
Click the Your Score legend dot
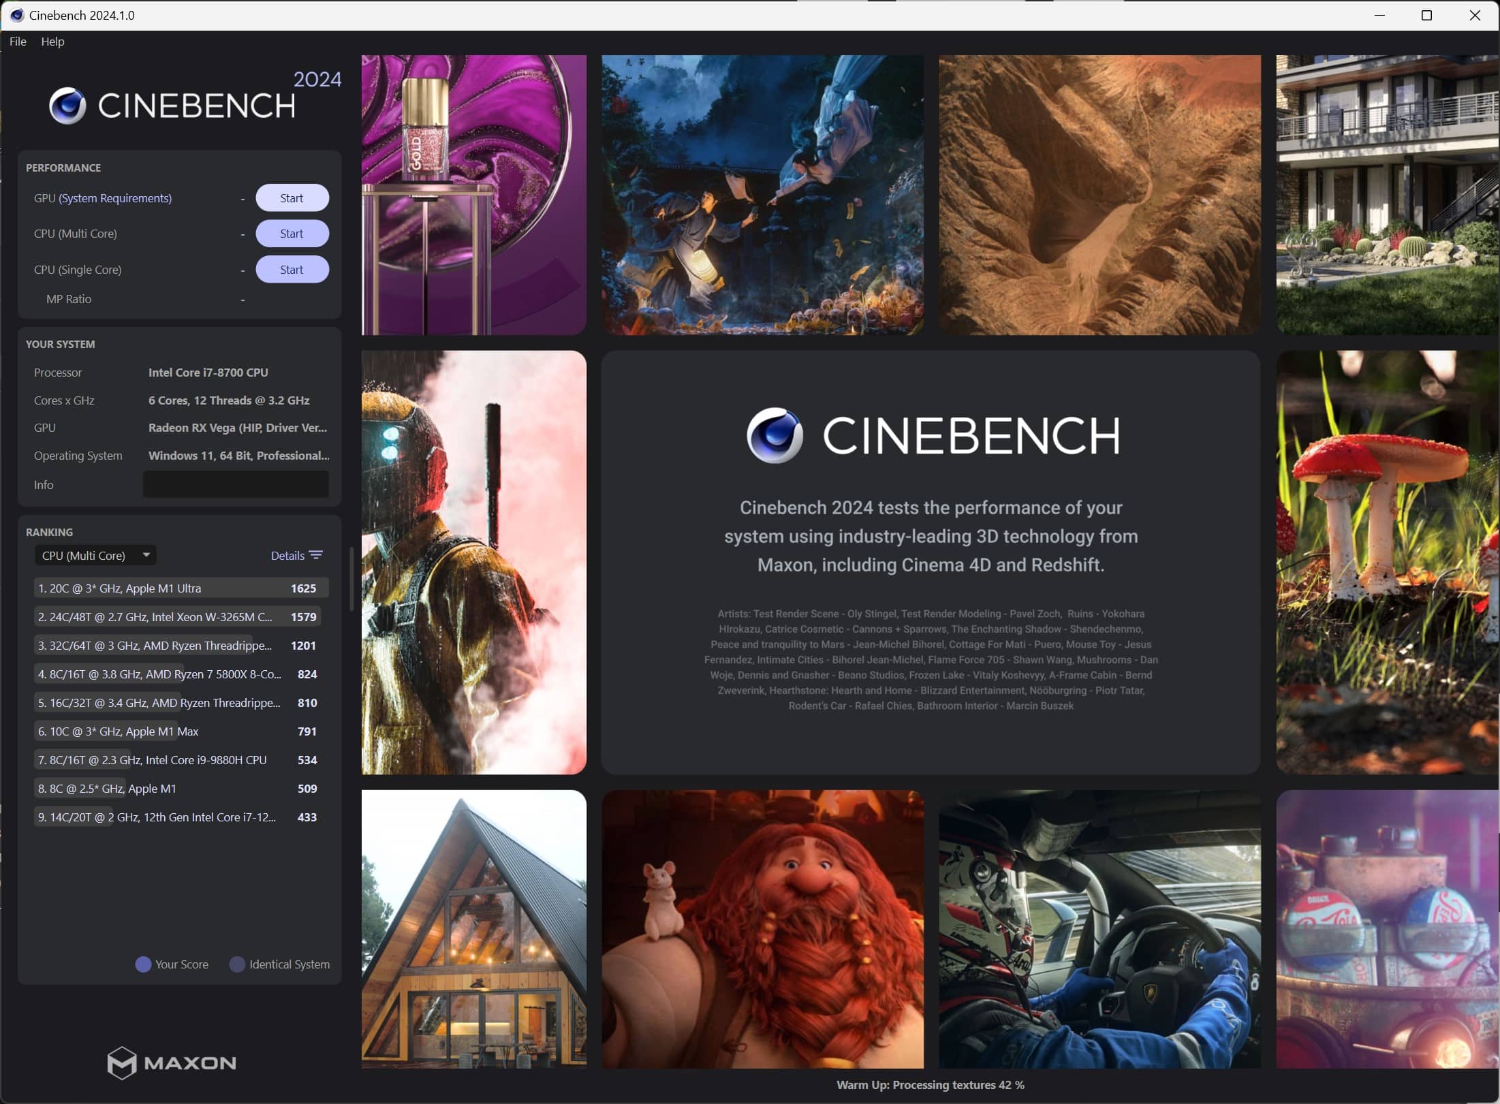click(143, 964)
